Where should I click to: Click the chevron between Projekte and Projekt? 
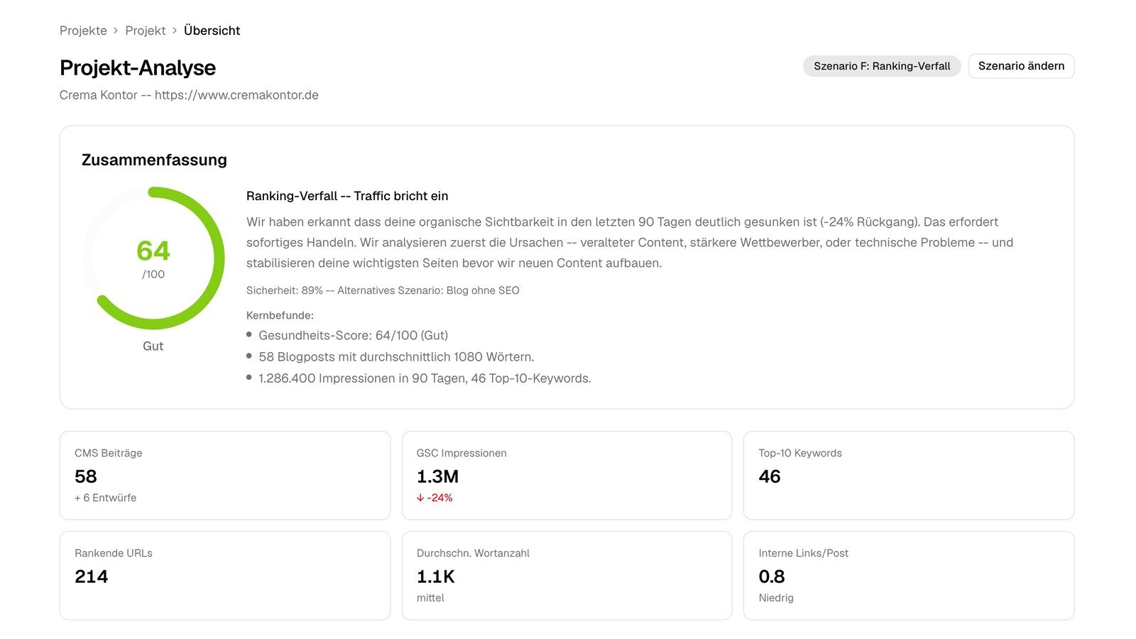point(116,31)
